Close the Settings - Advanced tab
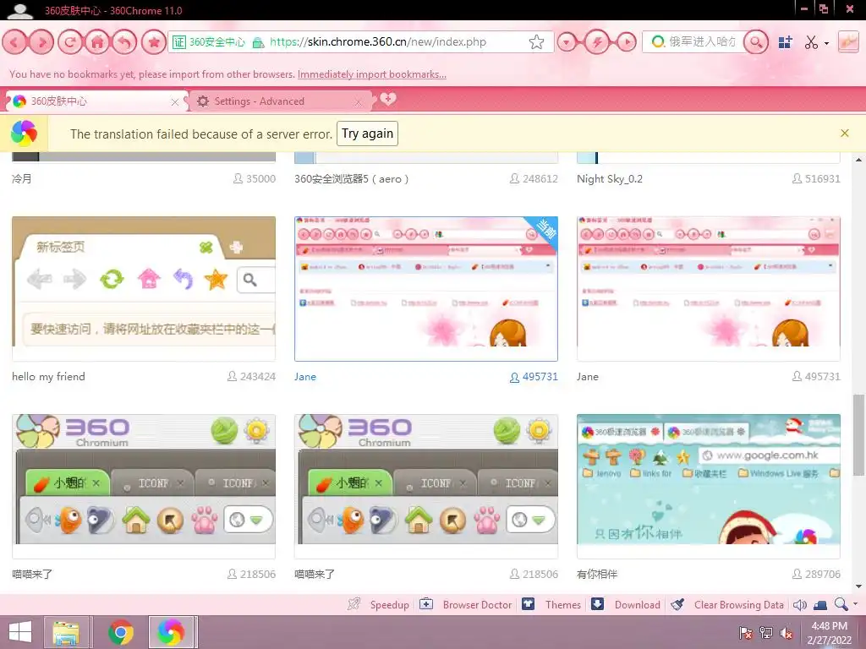This screenshot has width=866, height=649. [x=358, y=102]
